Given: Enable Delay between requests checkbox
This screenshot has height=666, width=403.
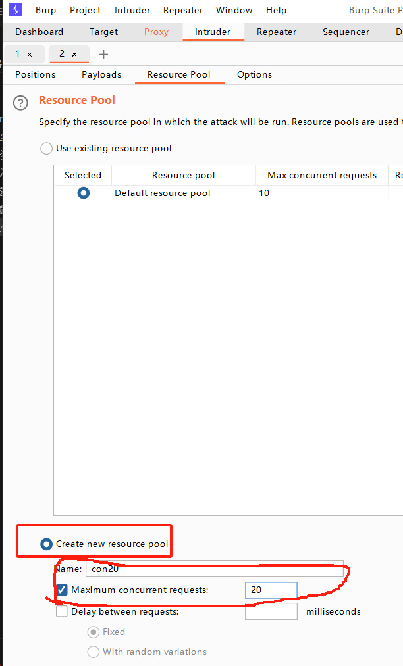Looking at the screenshot, I should 61,611.
